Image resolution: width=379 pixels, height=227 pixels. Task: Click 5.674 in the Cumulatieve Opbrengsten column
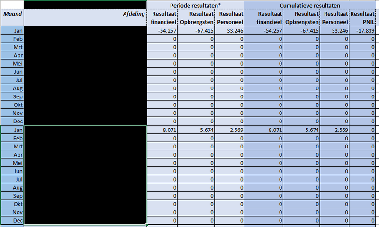(x=301, y=130)
